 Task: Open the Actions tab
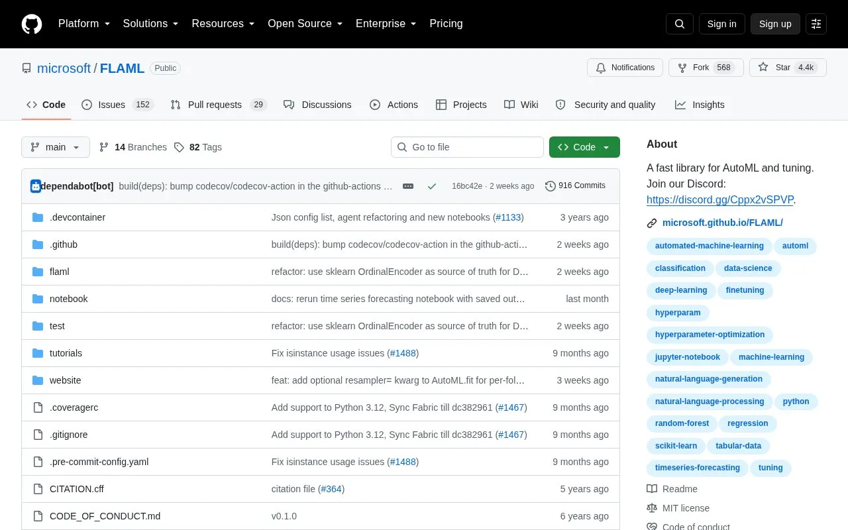[x=394, y=105]
